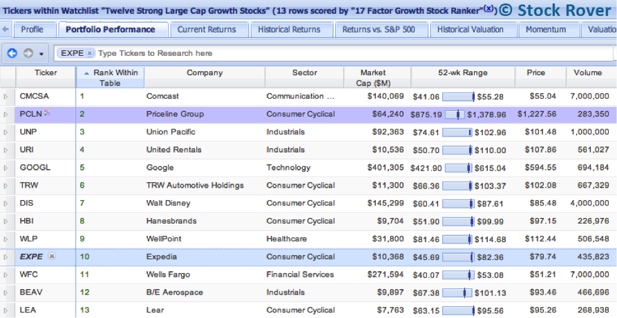This screenshot has height=318, width=617.
Task: Open the navigation history dropdown arrow
Action: (x=41, y=54)
